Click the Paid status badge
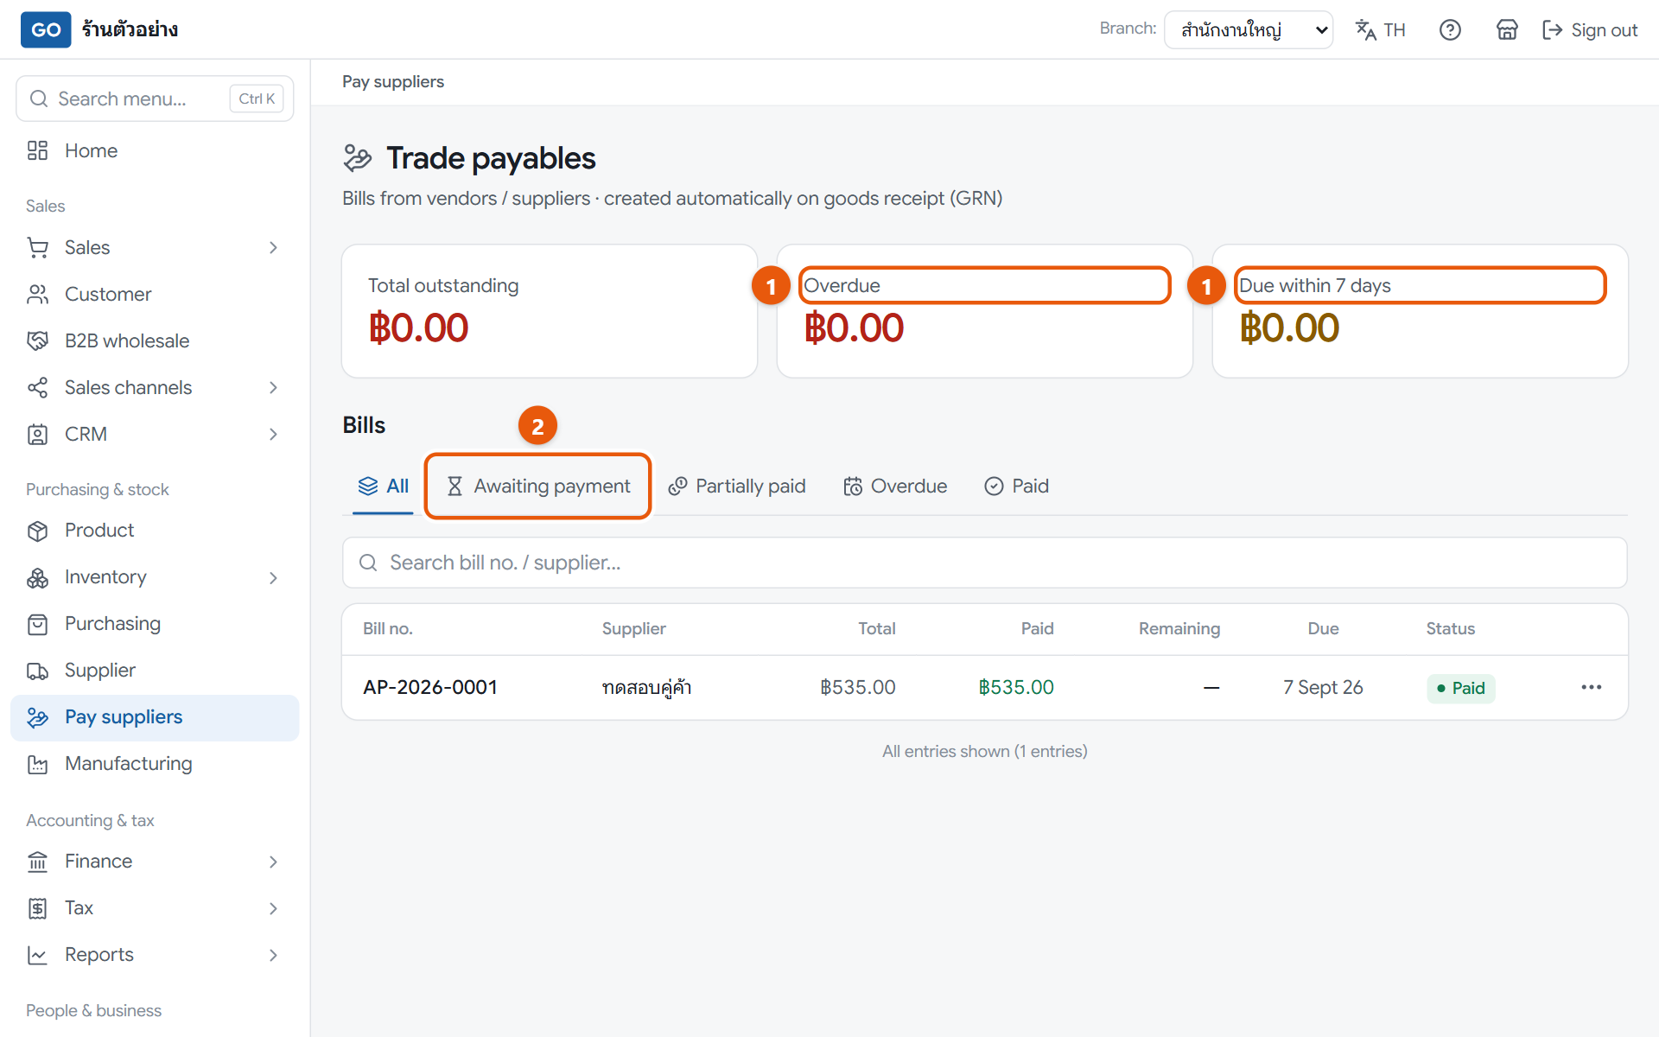Image resolution: width=1659 pixels, height=1037 pixels. click(x=1461, y=688)
